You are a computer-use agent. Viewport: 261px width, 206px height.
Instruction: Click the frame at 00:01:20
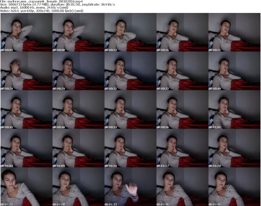click(x=234, y=148)
